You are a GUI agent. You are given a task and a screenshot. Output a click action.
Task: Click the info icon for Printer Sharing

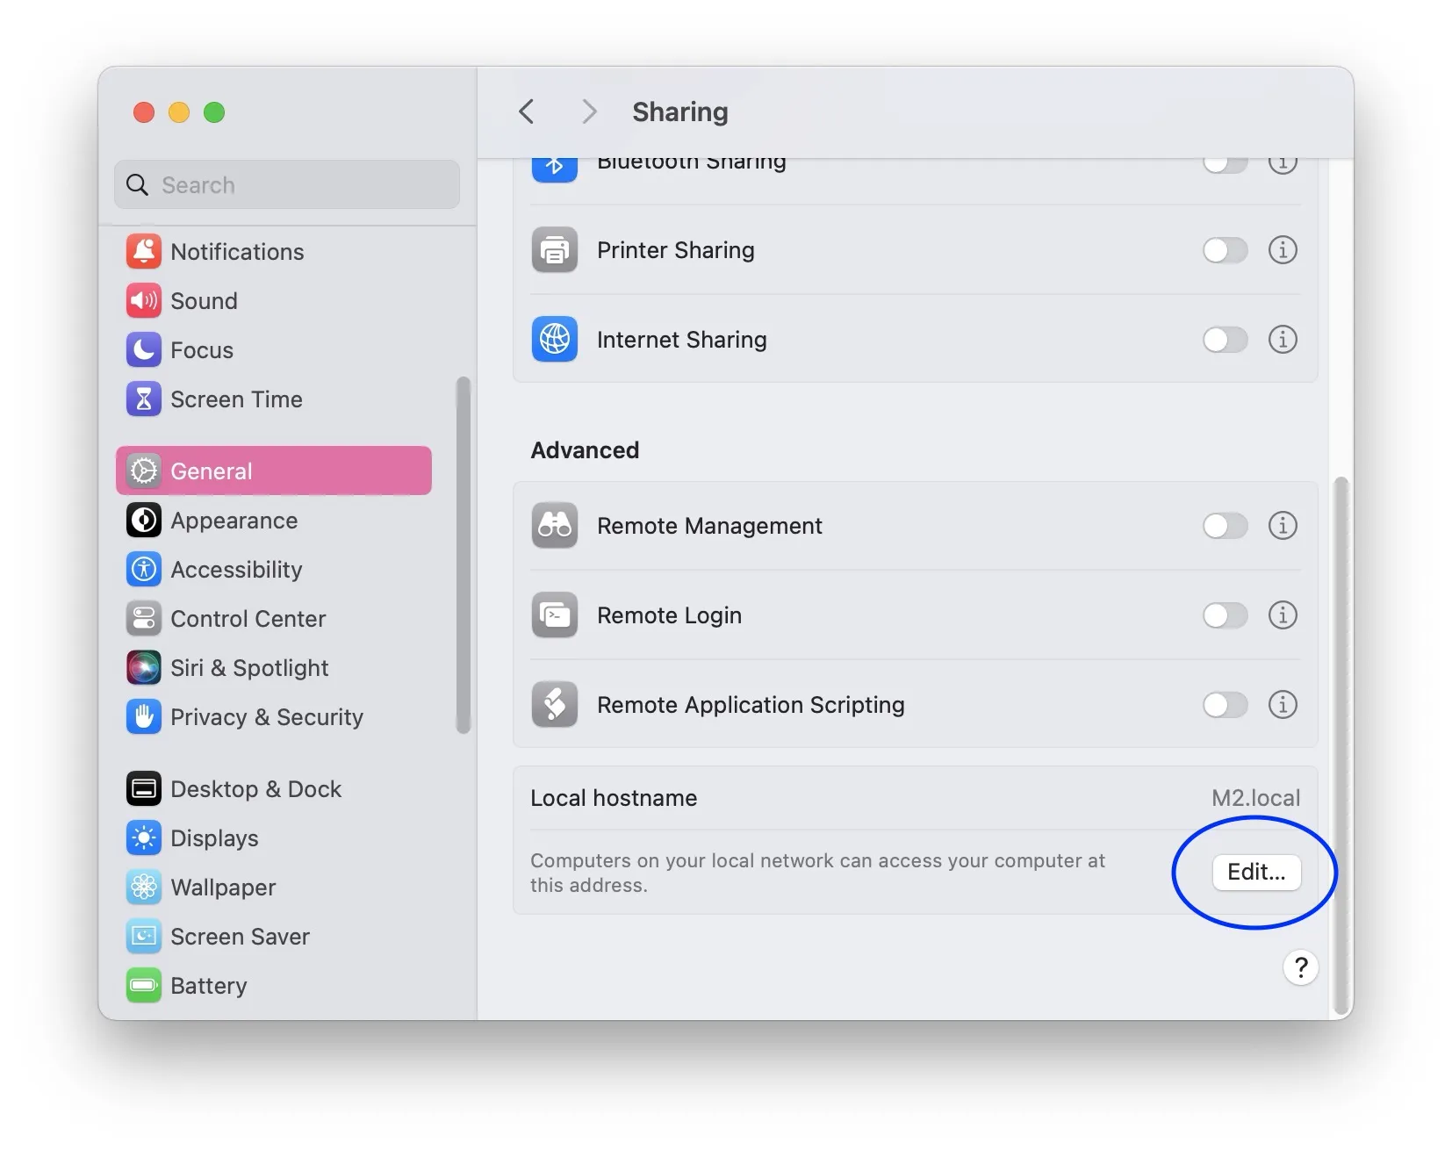[1282, 250]
